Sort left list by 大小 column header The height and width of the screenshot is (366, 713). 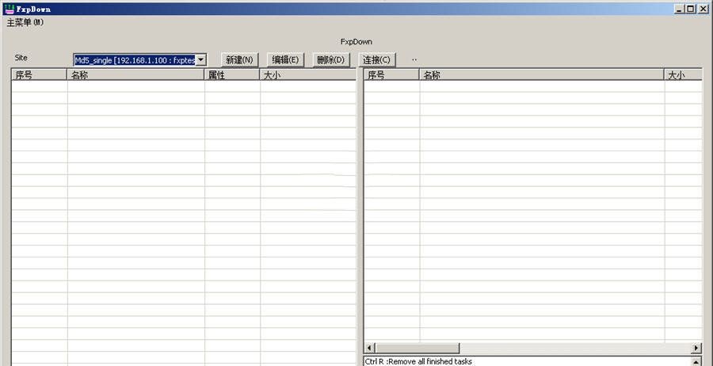pos(308,75)
